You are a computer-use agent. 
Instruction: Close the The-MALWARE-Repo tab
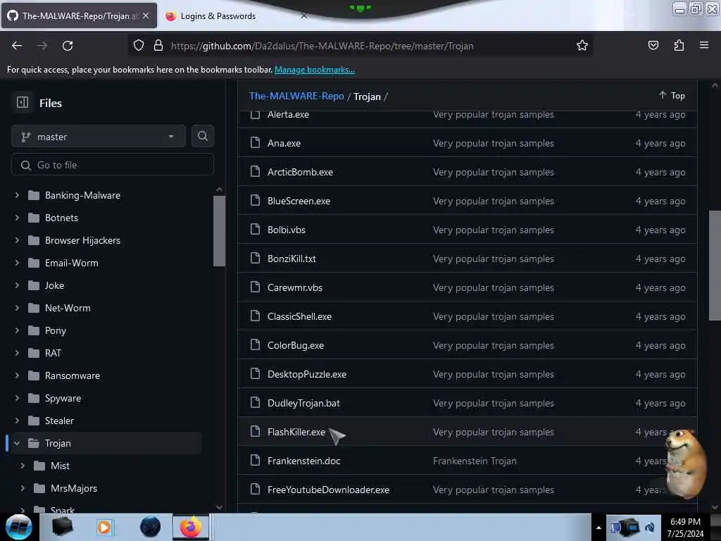click(146, 15)
